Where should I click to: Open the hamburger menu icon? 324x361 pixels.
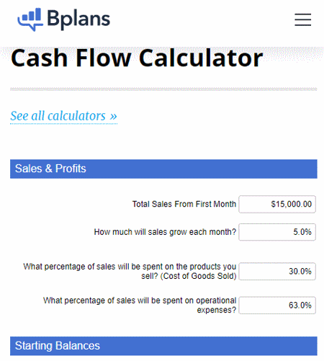click(x=302, y=19)
